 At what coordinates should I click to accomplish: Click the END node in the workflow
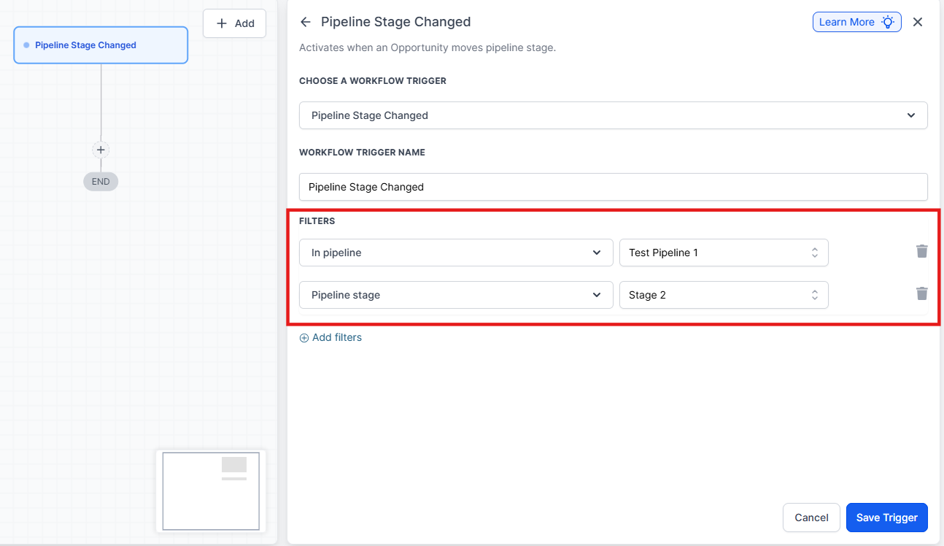[101, 182]
